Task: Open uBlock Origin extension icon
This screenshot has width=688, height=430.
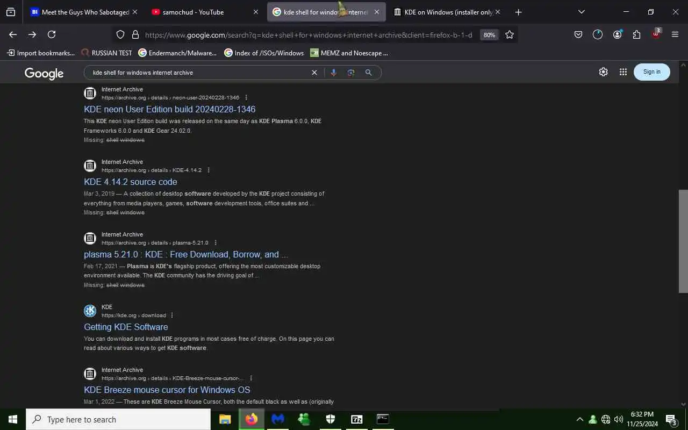Action: click(x=656, y=34)
